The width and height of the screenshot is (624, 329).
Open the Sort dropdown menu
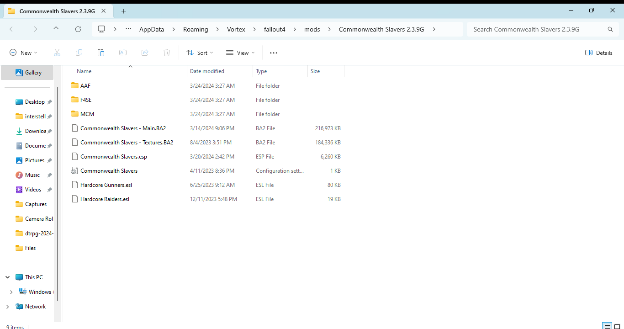[x=200, y=53]
